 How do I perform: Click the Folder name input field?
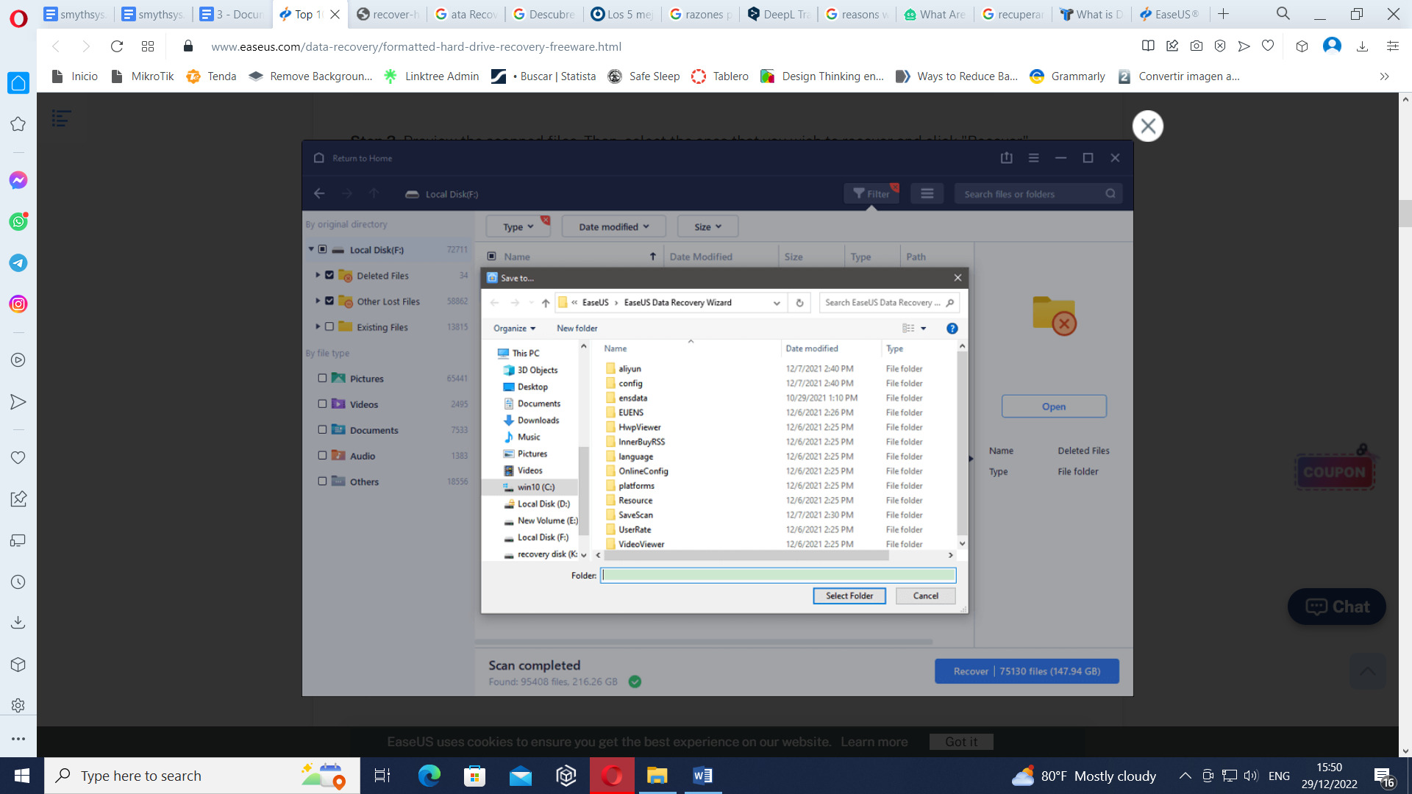[x=778, y=576]
